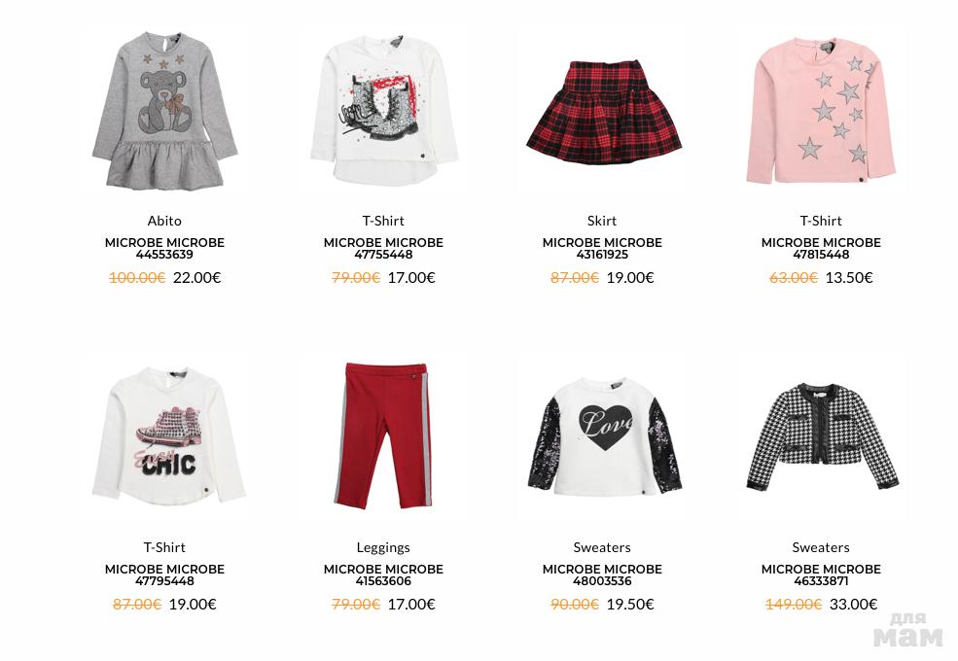Select product code 47815448 link

(x=821, y=254)
